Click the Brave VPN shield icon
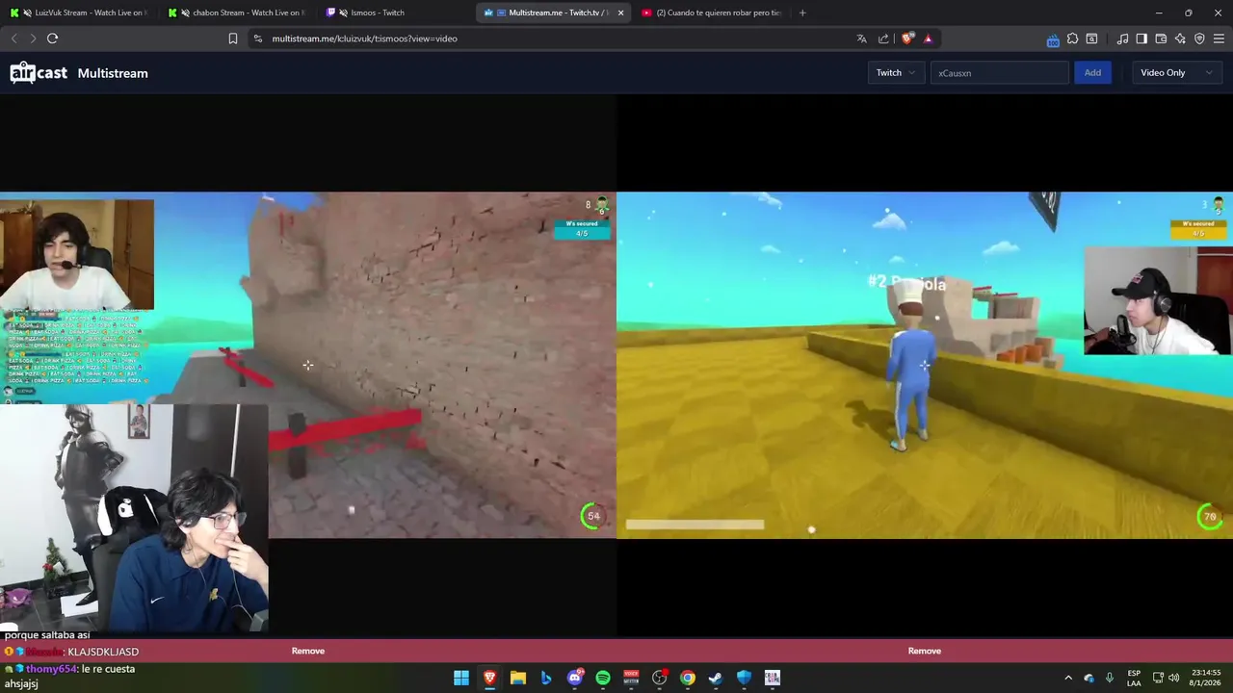The width and height of the screenshot is (1233, 693). (x=1199, y=38)
